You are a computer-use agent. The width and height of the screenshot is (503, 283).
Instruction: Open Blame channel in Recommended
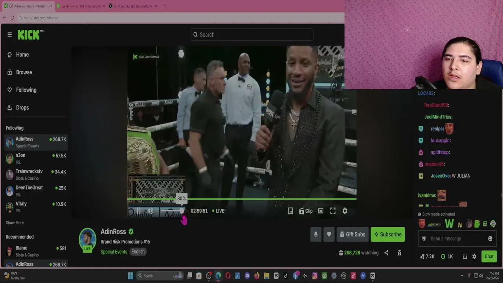tap(36, 251)
